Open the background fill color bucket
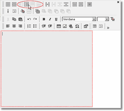The width and height of the screenshot is (124, 111). pyautogui.click(x=23, y=11)
